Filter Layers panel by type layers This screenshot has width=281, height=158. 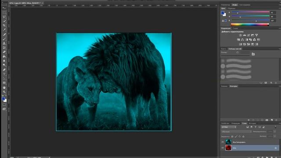tap(256, 127)
